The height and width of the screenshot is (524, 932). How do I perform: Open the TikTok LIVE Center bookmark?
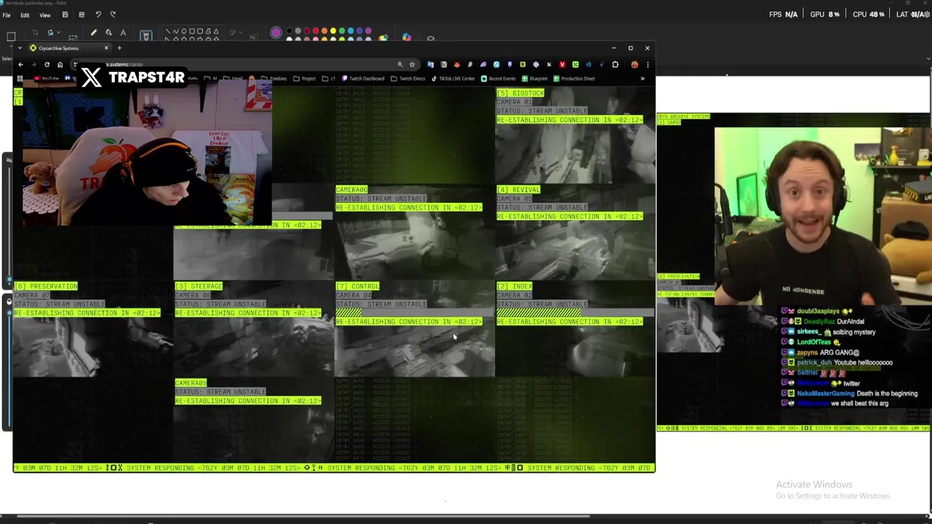point(453,79)
